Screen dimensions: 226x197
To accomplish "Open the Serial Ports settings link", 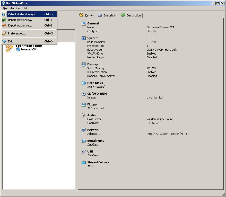I will click(x=95, y=141).
